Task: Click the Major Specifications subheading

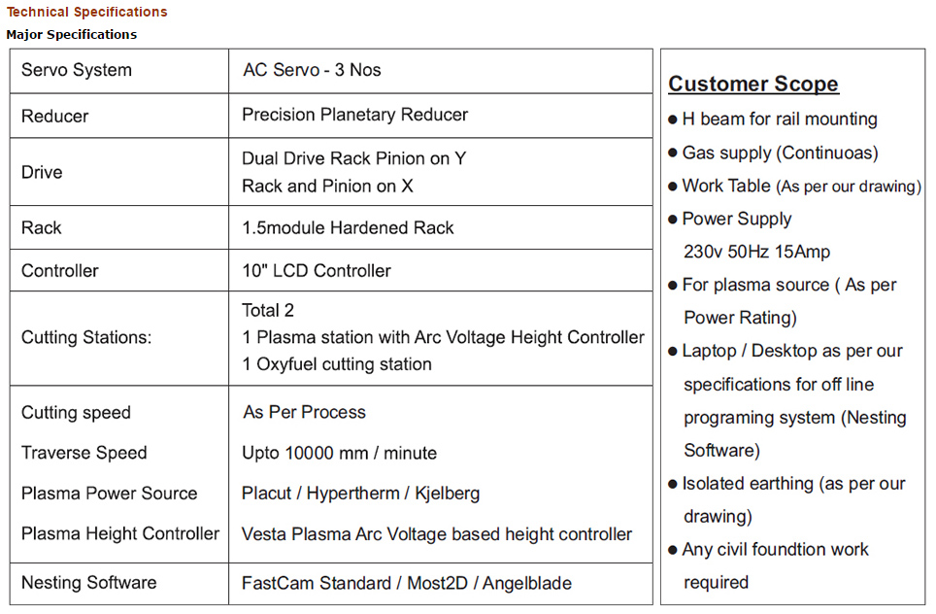Action: pos(71,35)
